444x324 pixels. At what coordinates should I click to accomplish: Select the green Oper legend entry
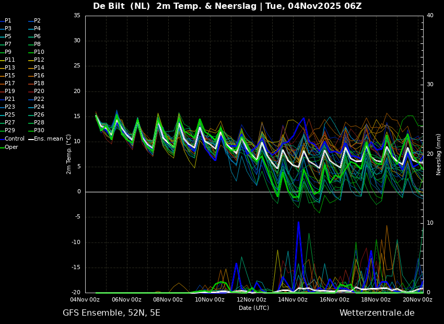(11, 147)
